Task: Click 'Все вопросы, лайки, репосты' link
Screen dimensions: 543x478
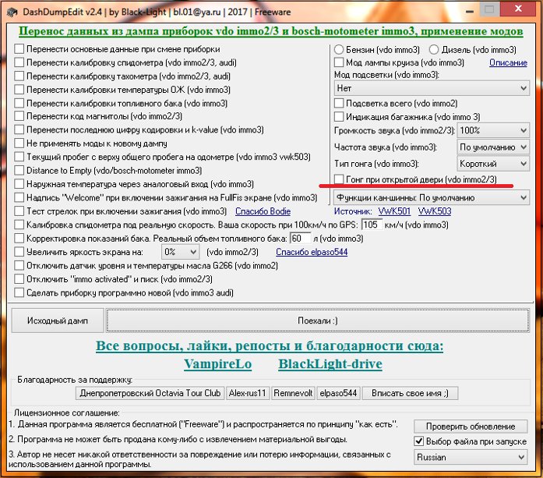Action: (x=270, y=345)
